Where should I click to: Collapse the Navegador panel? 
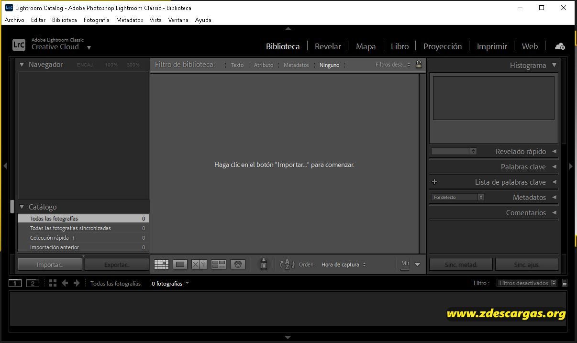point(22,64)
